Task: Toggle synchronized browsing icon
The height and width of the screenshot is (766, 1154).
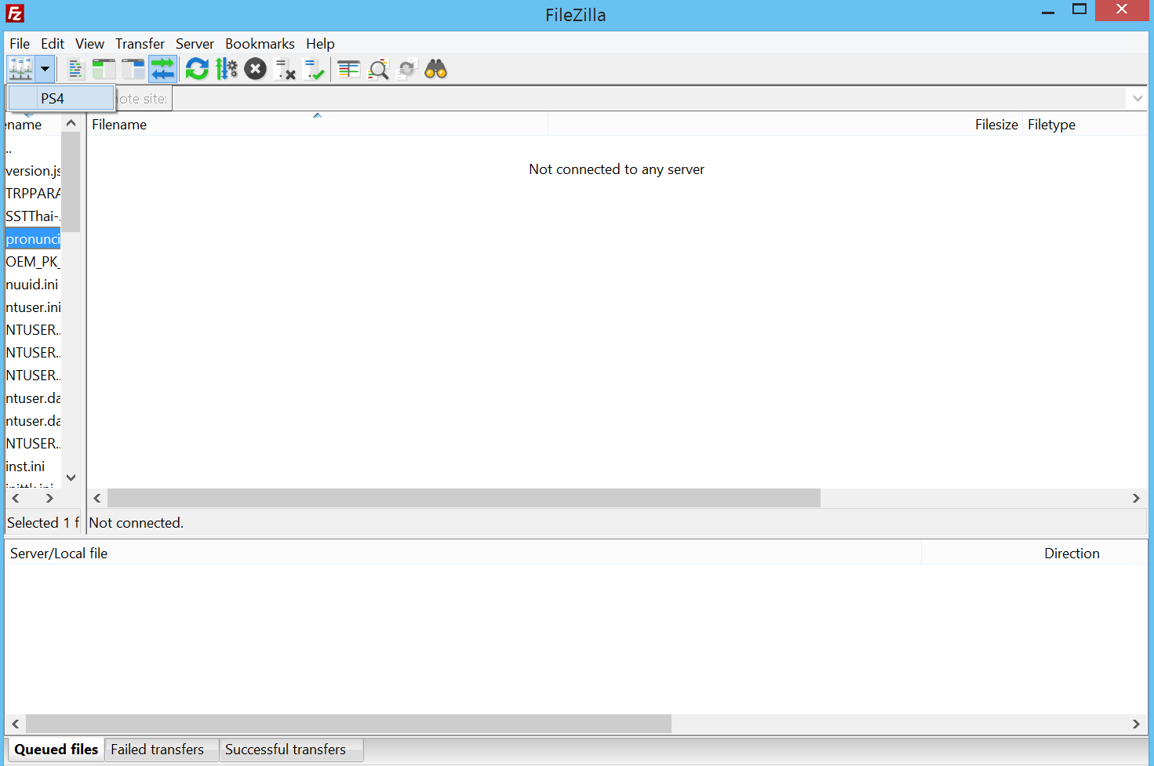Action: 406,69
